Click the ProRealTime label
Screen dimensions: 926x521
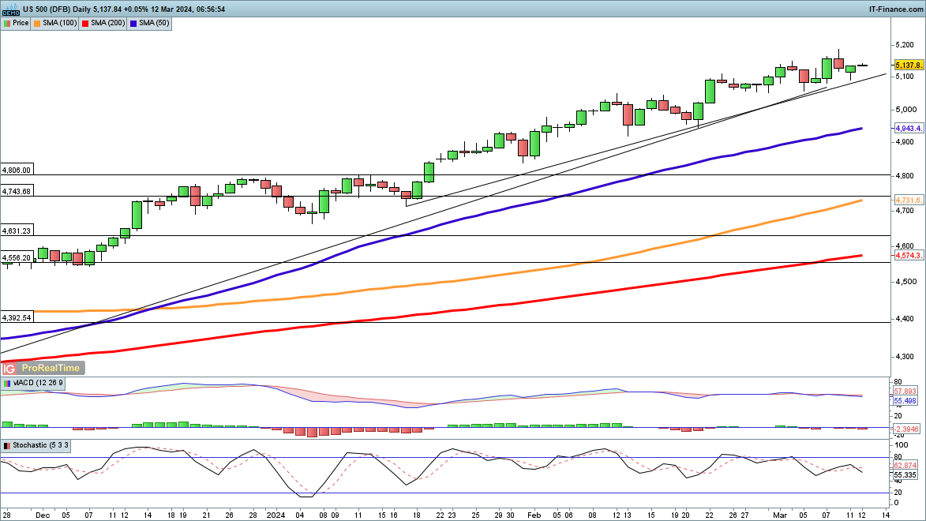click(51, 368)
